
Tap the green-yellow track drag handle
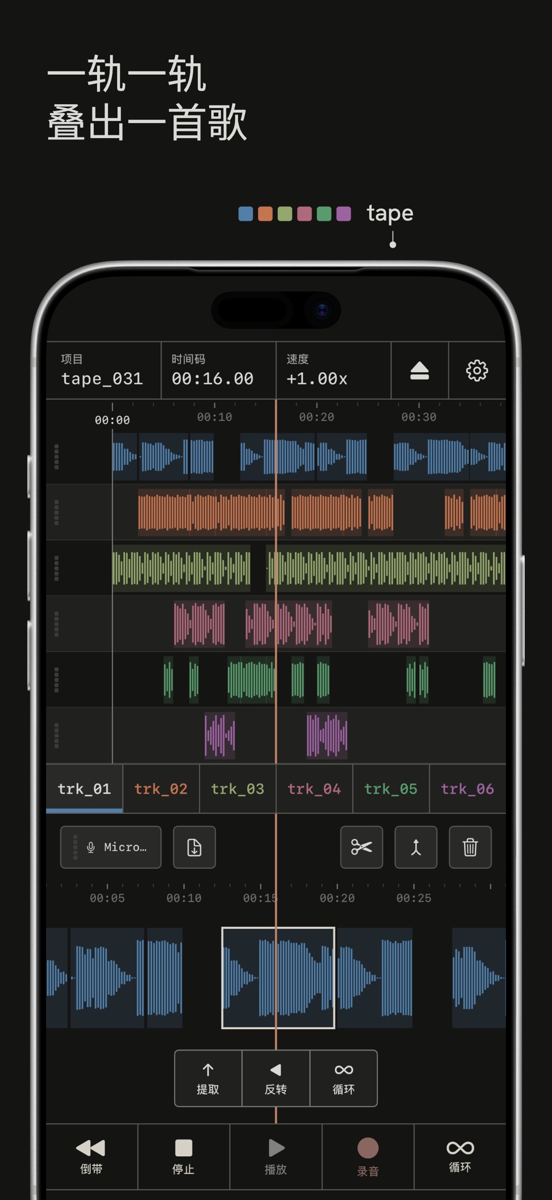point(56,568)
